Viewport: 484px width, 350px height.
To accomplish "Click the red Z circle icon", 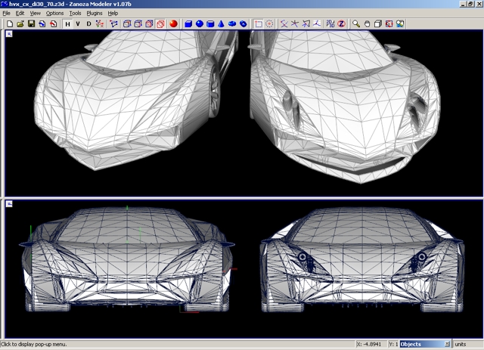I will 342,23.
